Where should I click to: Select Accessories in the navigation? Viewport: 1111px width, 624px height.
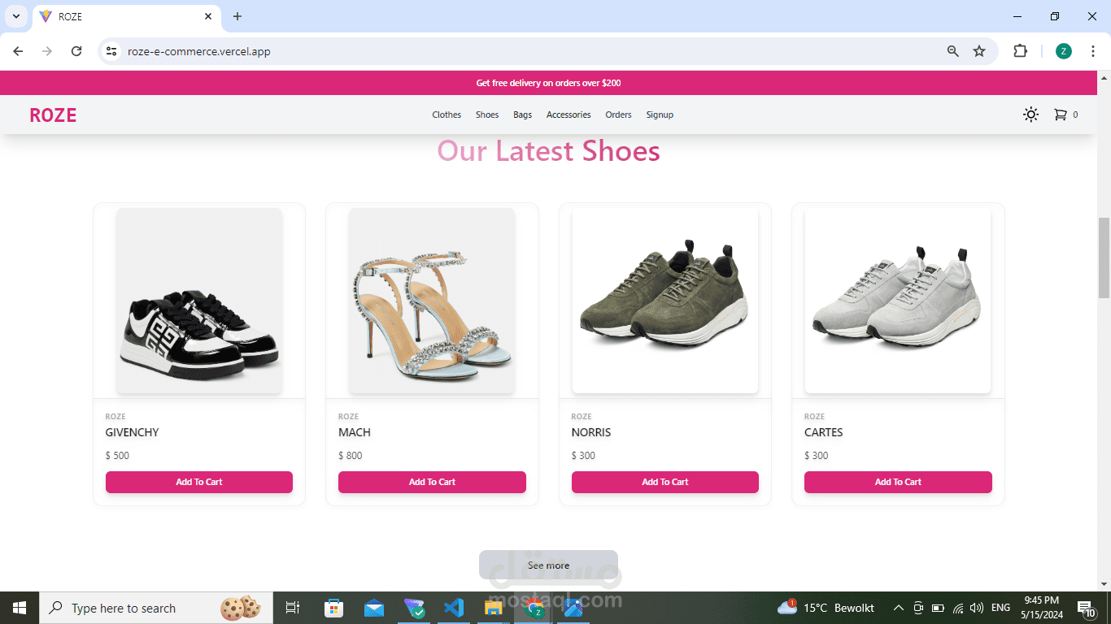pos(569,115)
